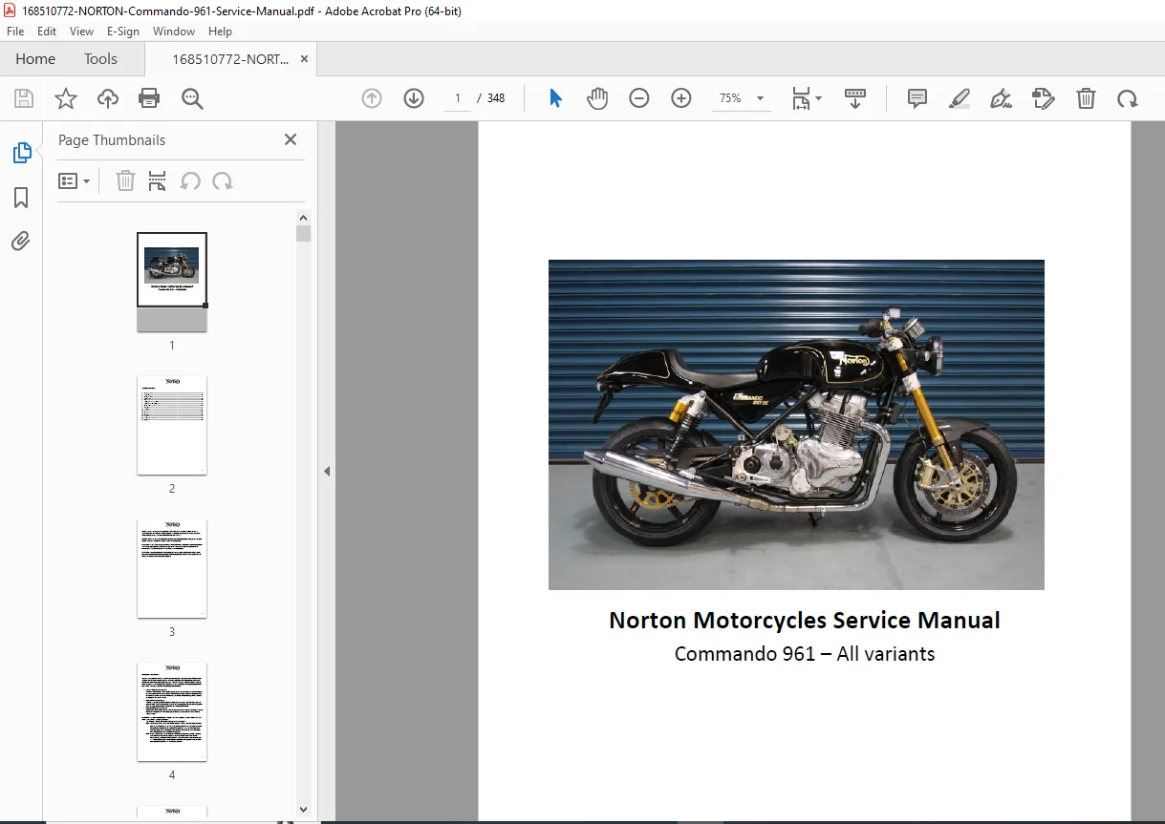Screen dimensions: 1165x824
Task: Zoom in with plus icon
Action: (681, 98)
